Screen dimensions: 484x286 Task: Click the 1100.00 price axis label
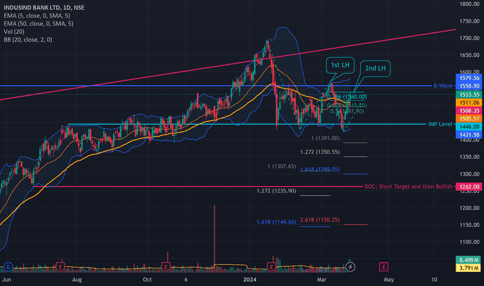[x=469, y=242]
